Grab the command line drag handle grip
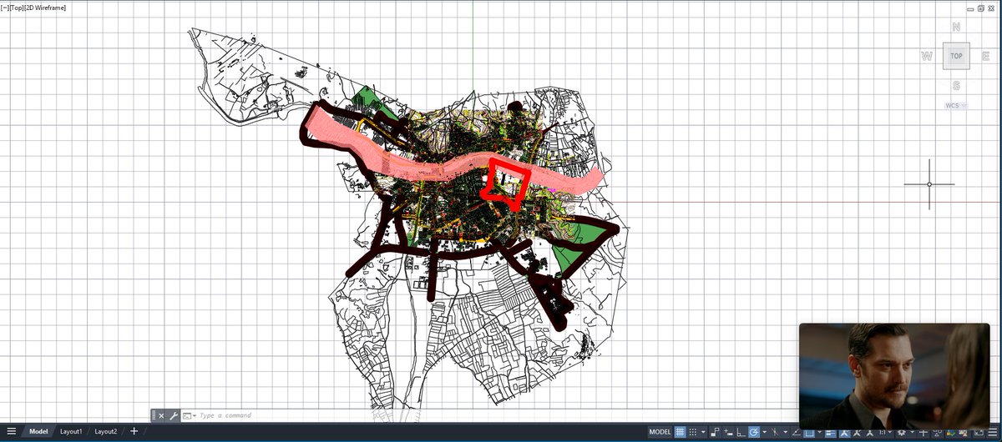 click(x=154, y=415)
